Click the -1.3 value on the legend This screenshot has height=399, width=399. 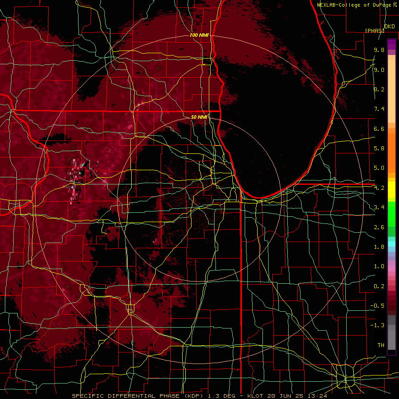[377, 325]
